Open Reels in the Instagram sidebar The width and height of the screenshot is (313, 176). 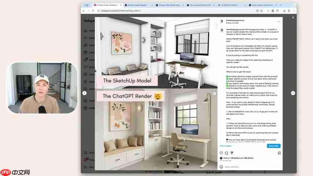(x=89, y=52)
